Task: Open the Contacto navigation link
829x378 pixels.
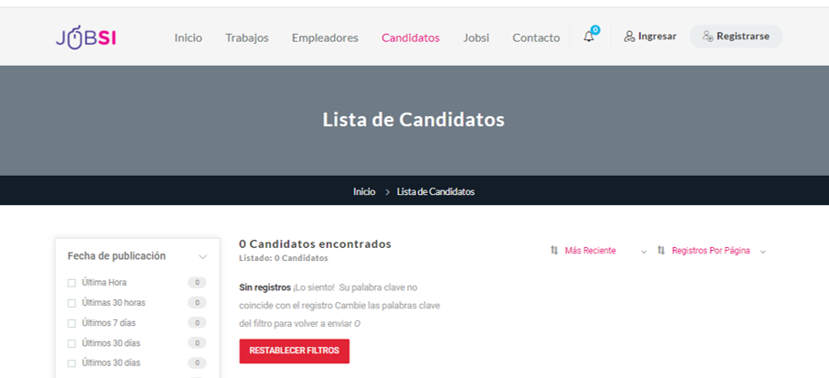Action: click(536, 38)
